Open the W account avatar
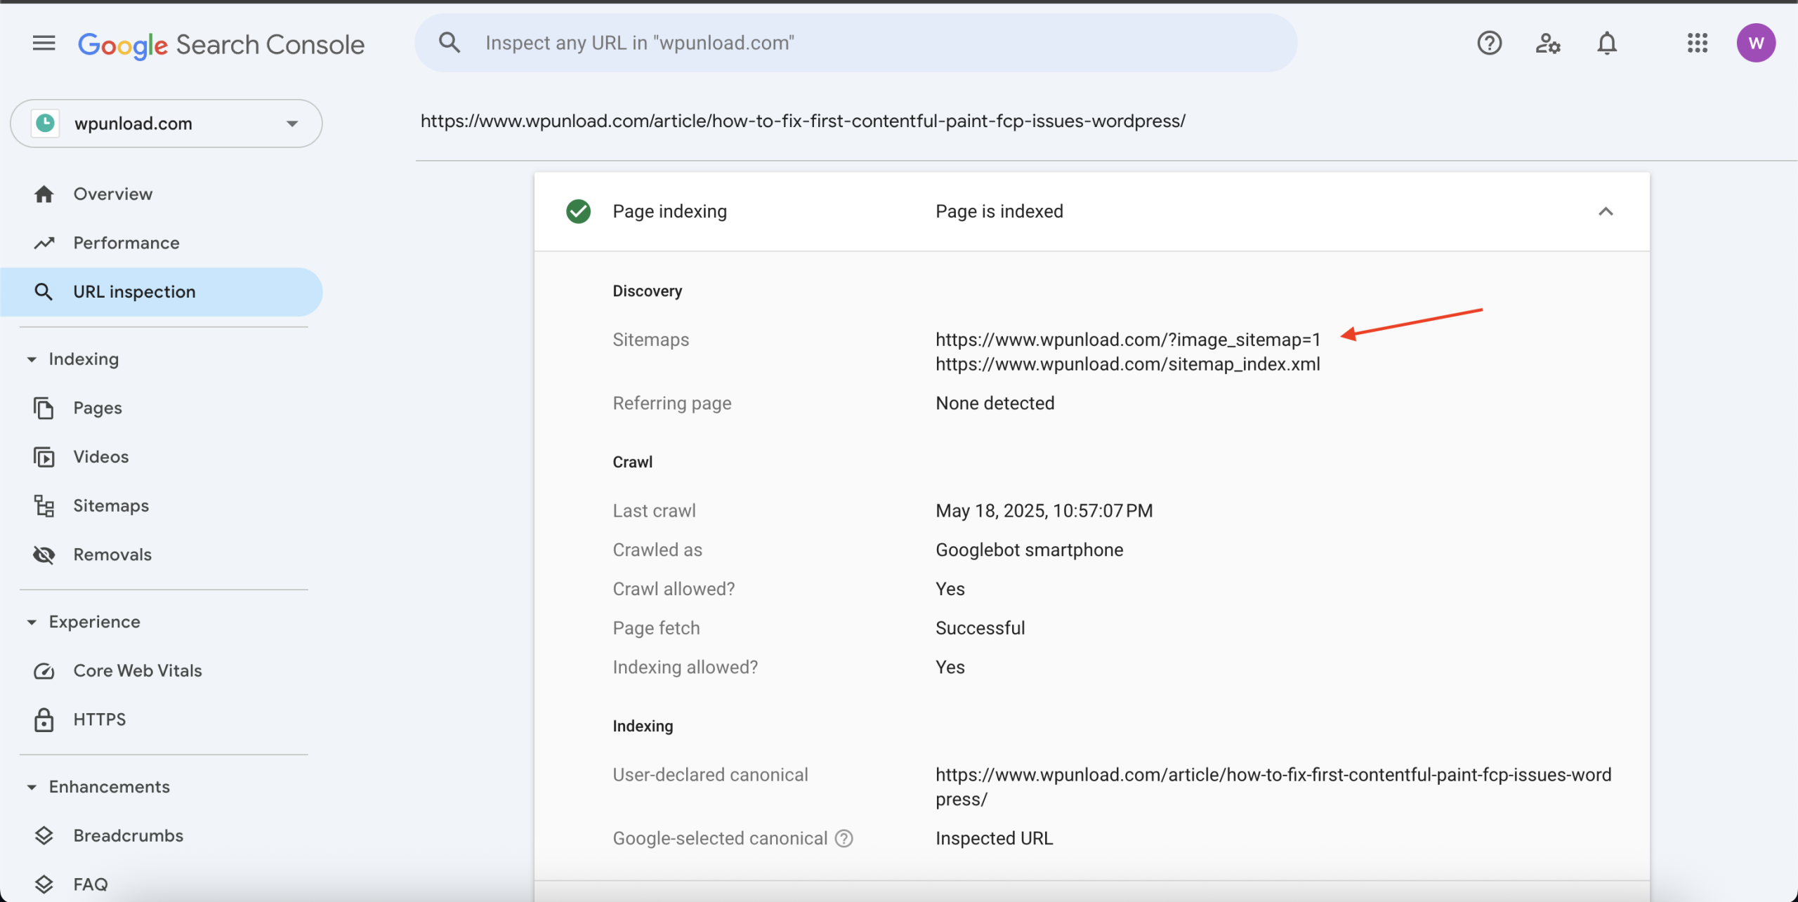Viewport: 1798px width, 902px height. click(1756, 43)
